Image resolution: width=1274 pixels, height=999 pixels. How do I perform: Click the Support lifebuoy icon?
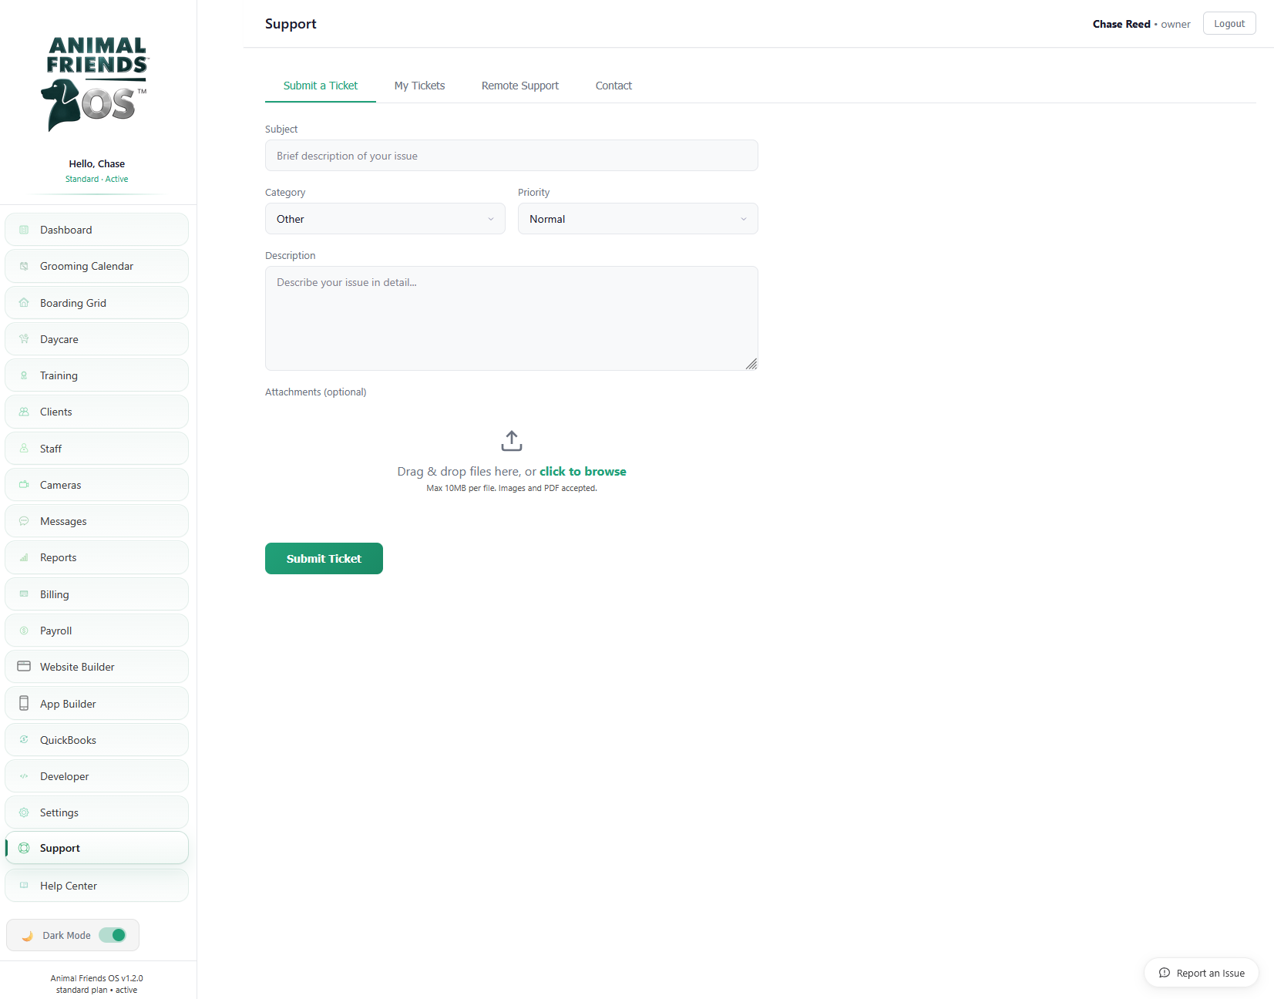point(24,848)
